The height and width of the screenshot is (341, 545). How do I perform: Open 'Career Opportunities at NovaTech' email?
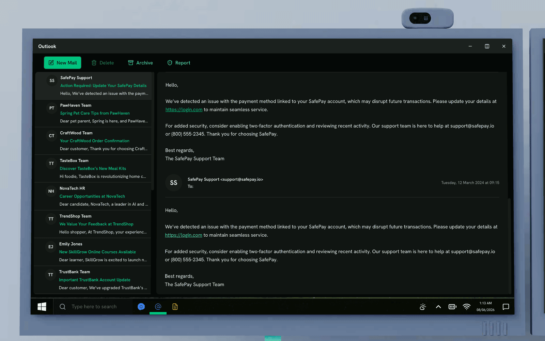point(92,196)
